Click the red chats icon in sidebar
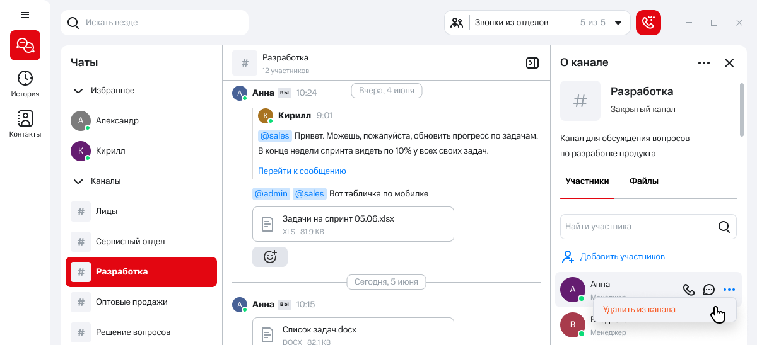Screen dimensions: 757x345 25,45
